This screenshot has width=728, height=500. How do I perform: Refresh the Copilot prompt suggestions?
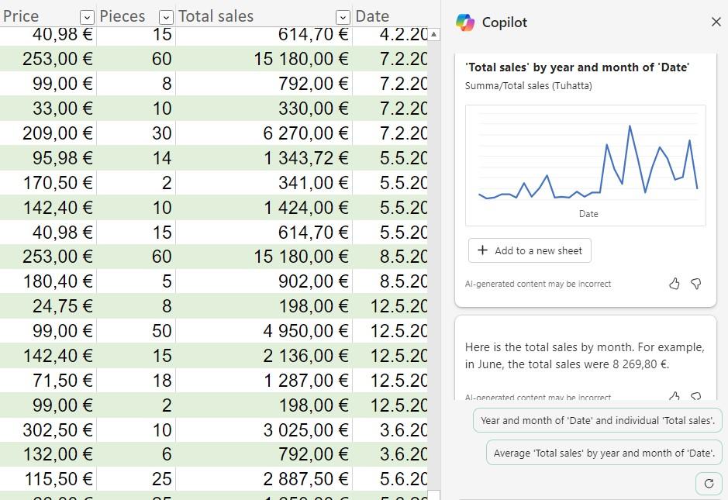point(709,484)
